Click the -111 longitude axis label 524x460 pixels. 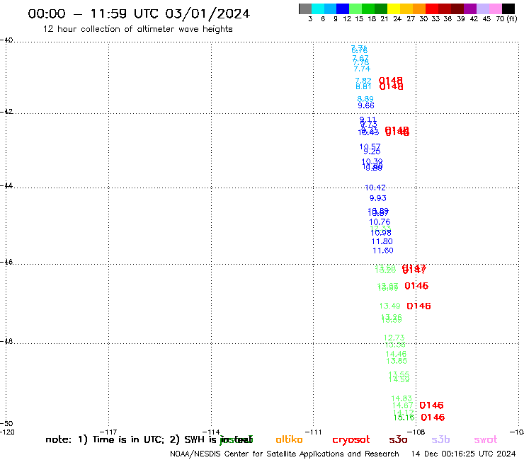click(313, 432)
